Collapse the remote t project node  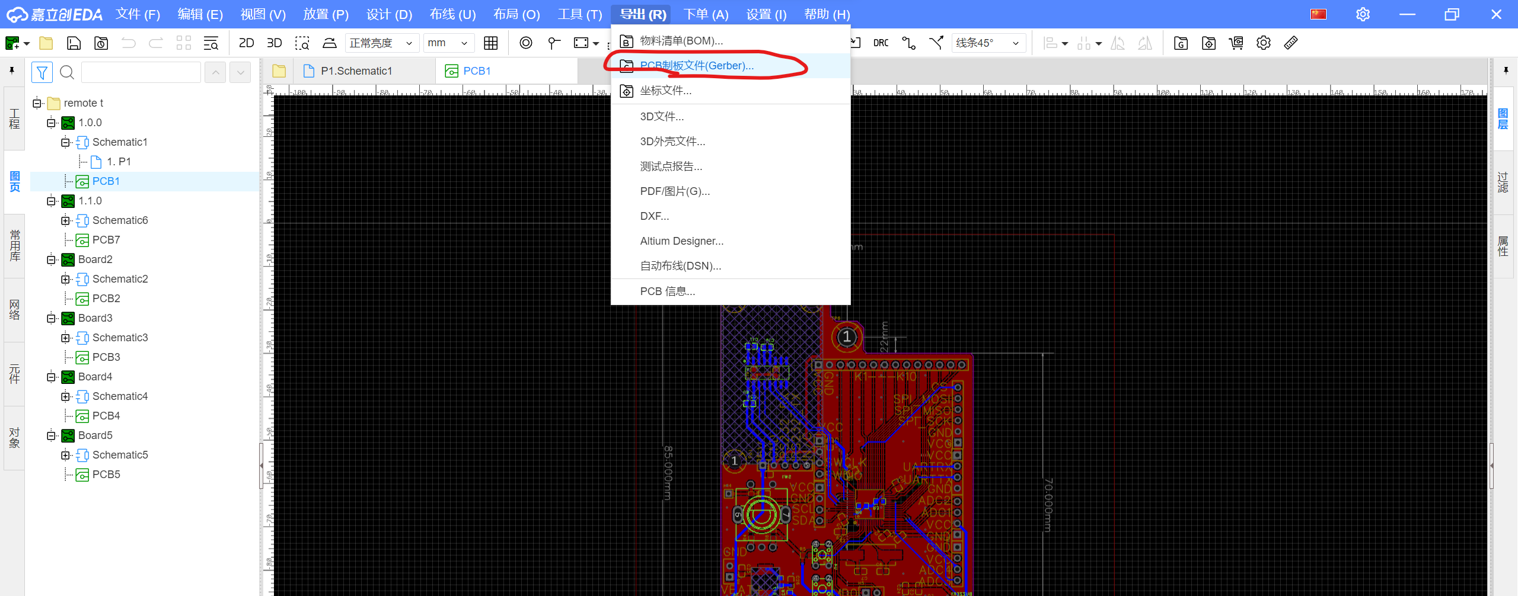(37, 103)
